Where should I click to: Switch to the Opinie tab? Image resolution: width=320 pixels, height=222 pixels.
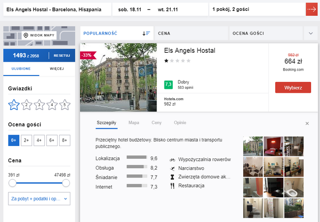(x=180, y=123)
